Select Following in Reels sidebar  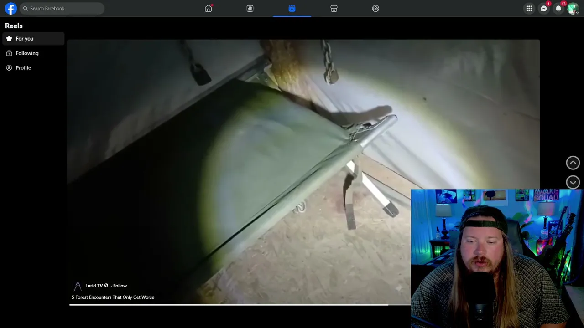(33, 53)
